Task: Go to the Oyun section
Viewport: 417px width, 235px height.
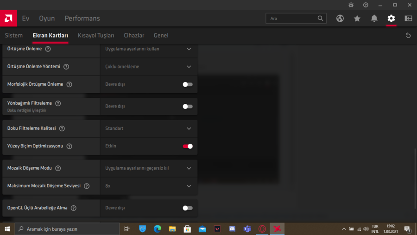Action: pos(47,19)
